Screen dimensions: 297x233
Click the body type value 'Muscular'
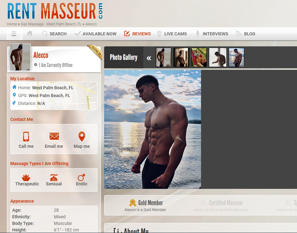click(63, 223)
